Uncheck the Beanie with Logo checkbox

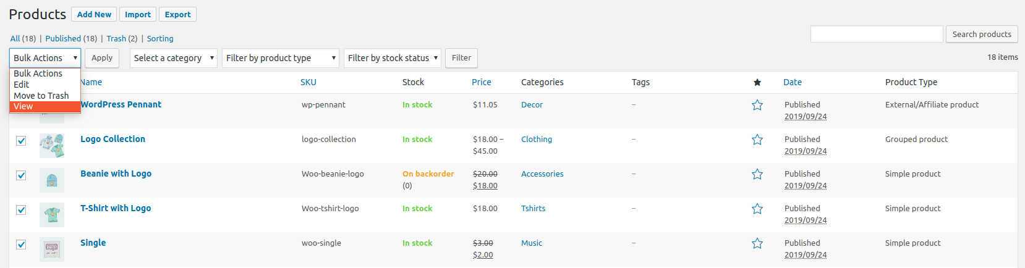(x=21, y=175)
